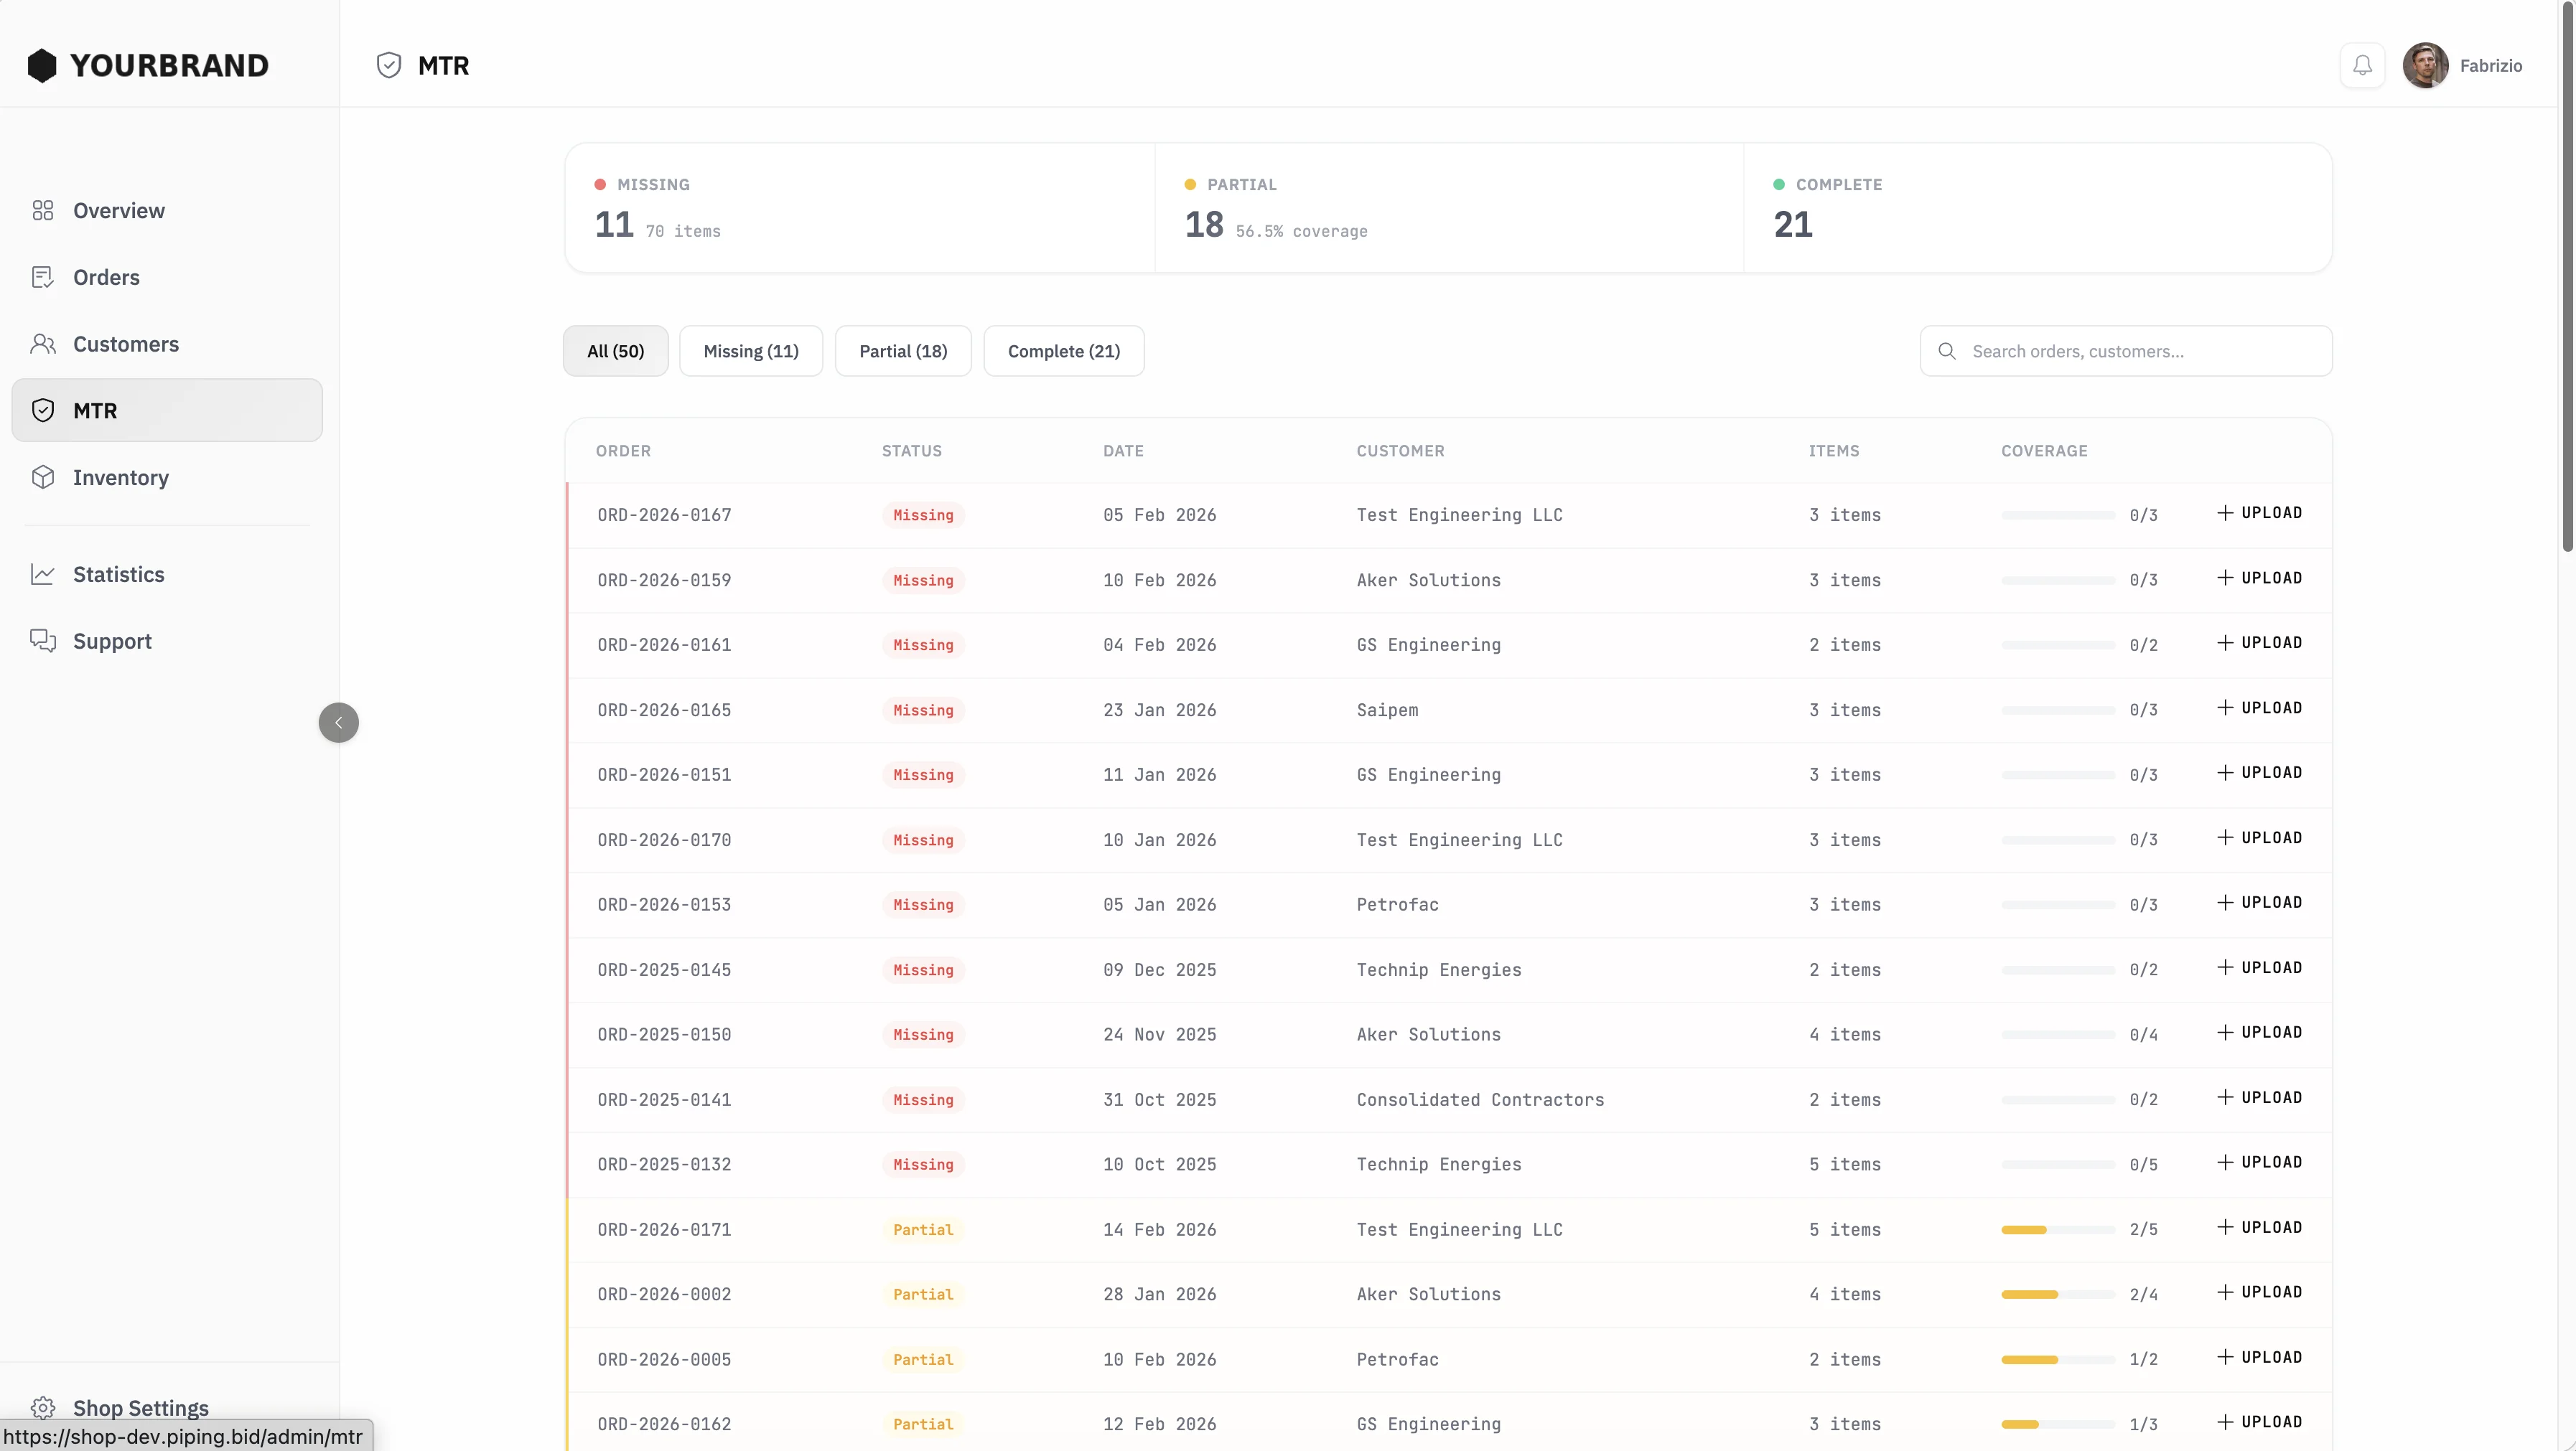Click coverage bar for ORD-2026-0002
2576x1451 pixels.
pyautogui.click(x=2057, y=1295)
